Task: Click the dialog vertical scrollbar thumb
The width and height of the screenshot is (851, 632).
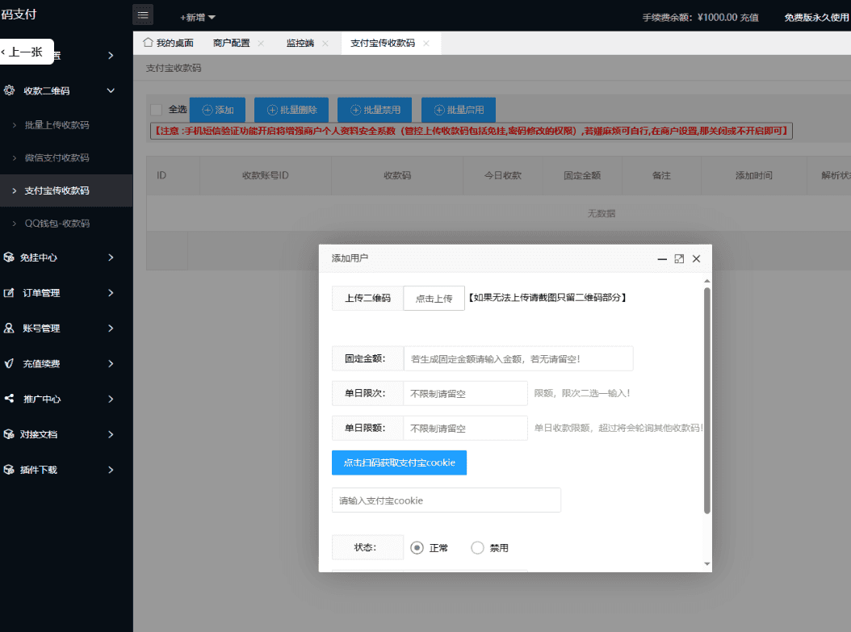Action: 706,400
